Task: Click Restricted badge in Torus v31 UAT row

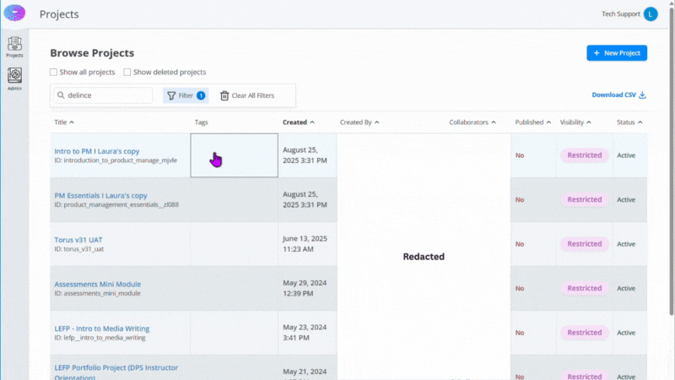Action: pos(584,244)
